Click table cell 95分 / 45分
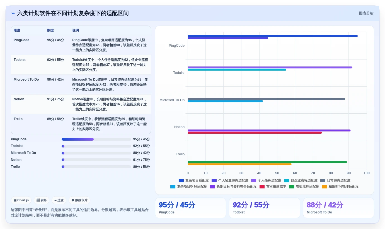385x229 pixels. pos(55,40)
